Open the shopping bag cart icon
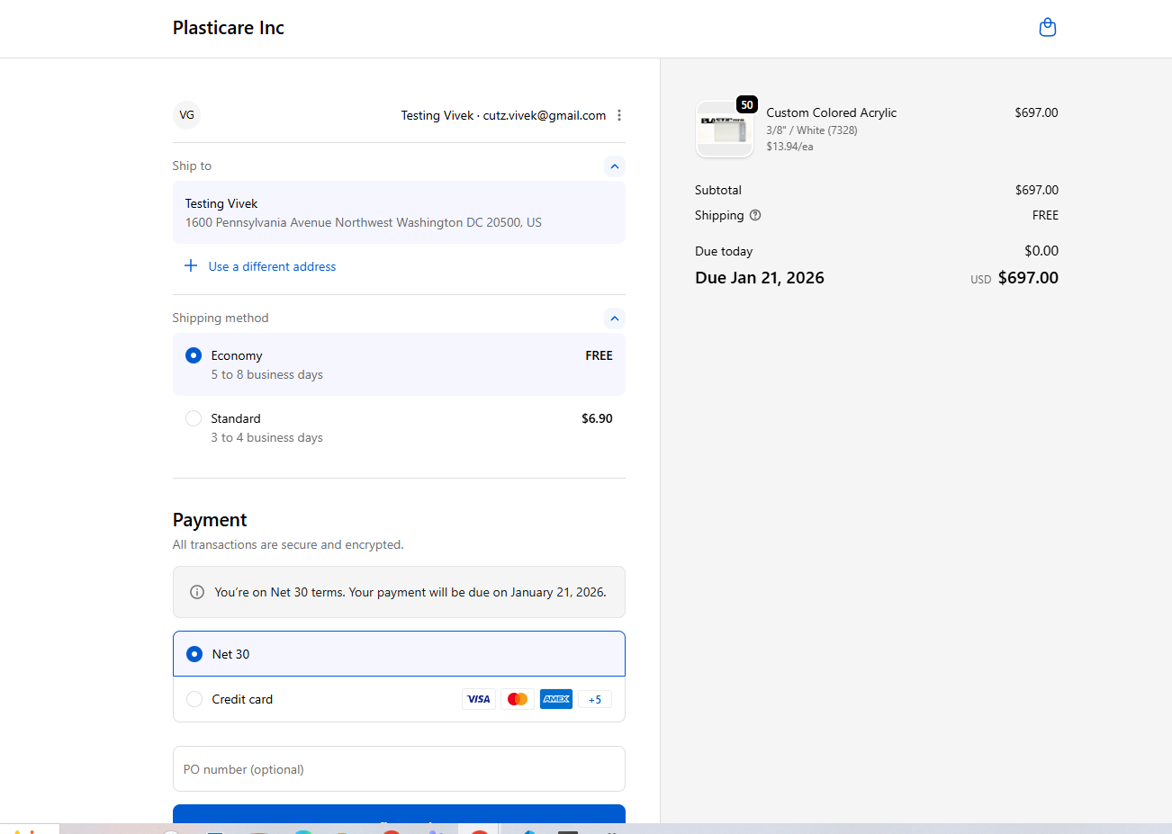This screenshot has height=834, width=1172. [x=1047, y=28]
